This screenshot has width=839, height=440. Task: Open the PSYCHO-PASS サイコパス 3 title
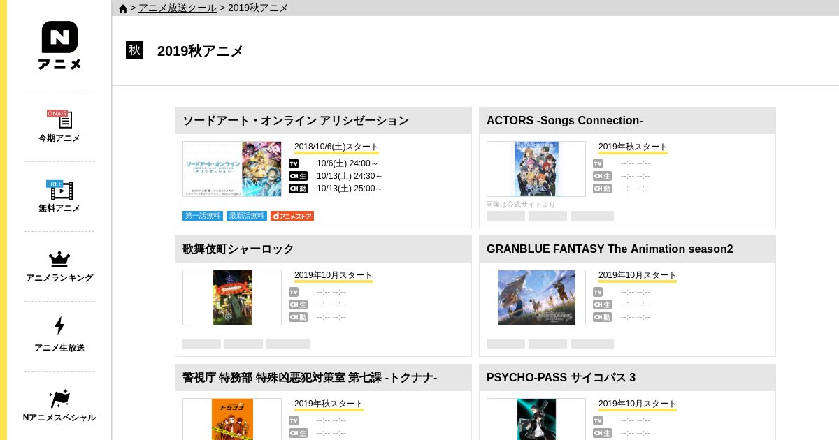pyautogui.click(x=561, y=377)
